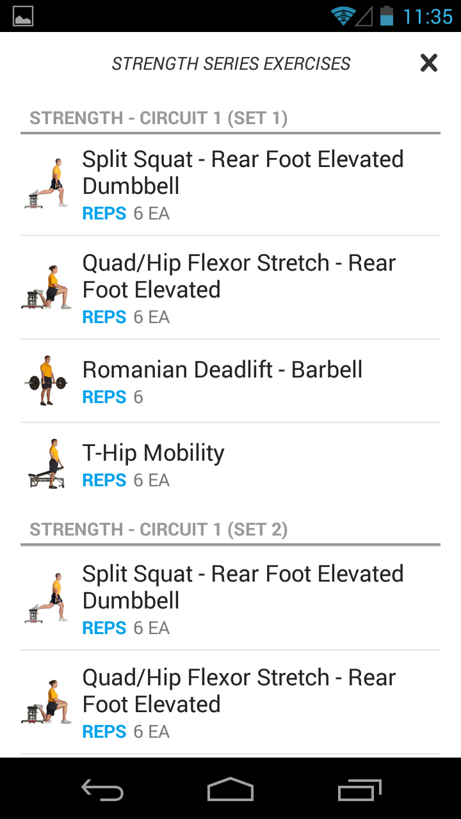
Task: Open Romanian Deadlift - Barbell exercise
Action: [222, 370]
